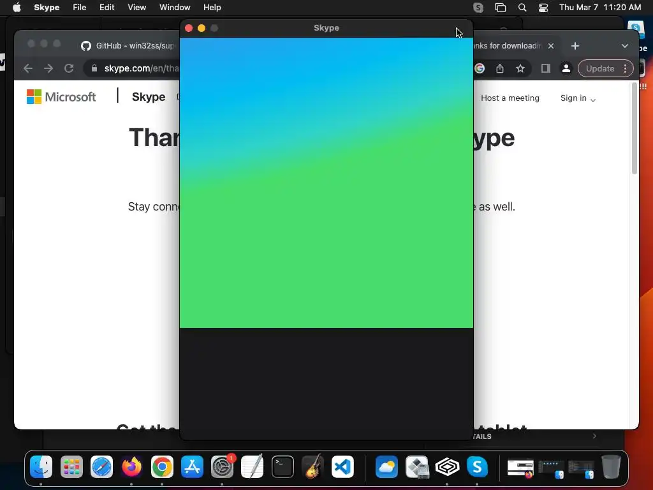Viewport: 653px width, 490px height.
Task: Launch Firefox from the dock
Action: pyautogui.click(x=131, y=466)
